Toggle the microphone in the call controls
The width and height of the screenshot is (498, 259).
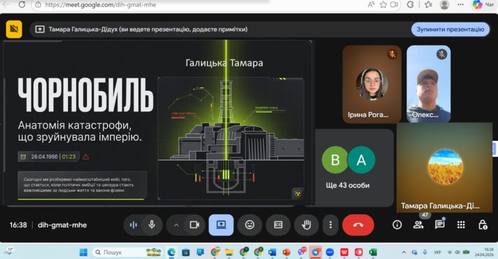coord(152,224)
